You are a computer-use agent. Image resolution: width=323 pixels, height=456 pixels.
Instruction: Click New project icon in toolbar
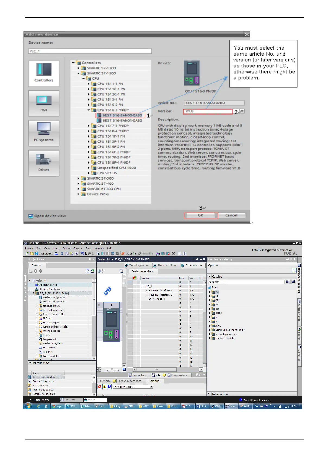click(27, 254)
